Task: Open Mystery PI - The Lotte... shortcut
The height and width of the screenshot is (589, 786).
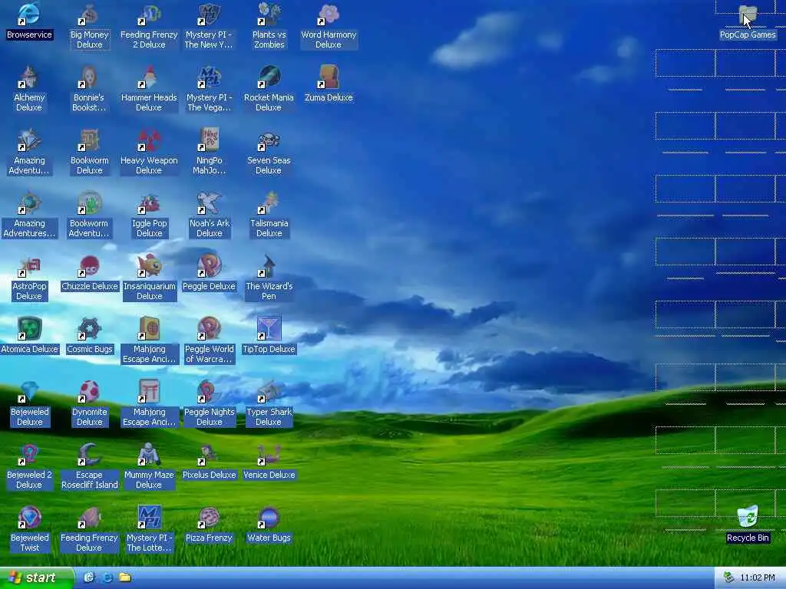Action: click(x=149, y=531)
